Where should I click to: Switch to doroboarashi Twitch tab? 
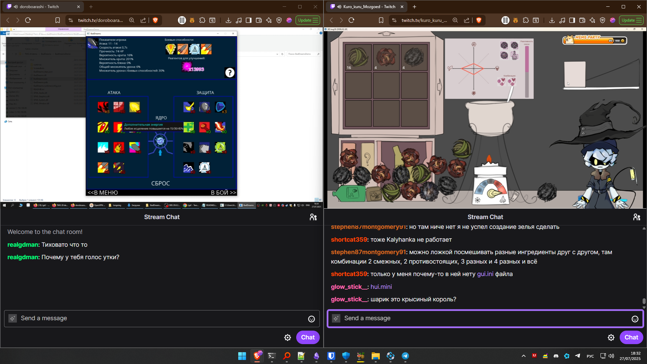coord(39,6)
